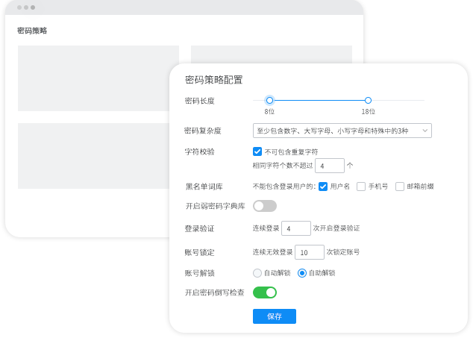
Task: Select the 自助解锁 radio option
Action: click(x=302, y=273)
